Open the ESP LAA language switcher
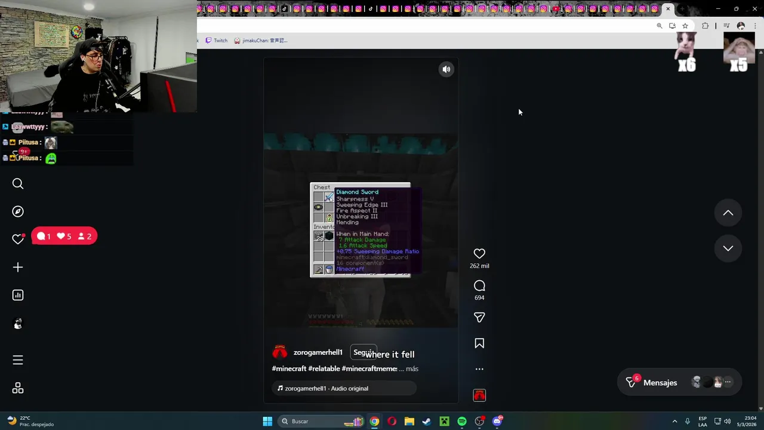 pos(703,421)
